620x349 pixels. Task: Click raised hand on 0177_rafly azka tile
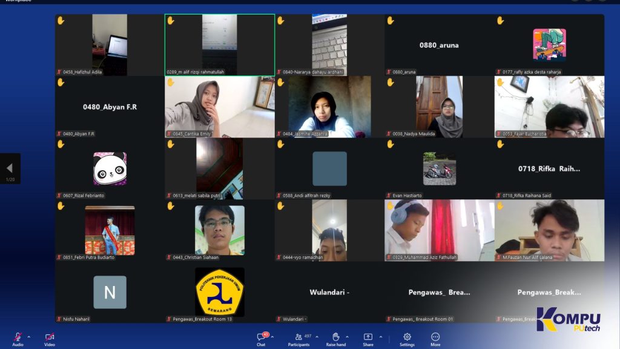click(x=501, y=21)
